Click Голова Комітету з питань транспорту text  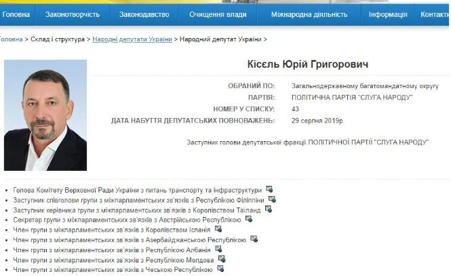click(137, 191)
